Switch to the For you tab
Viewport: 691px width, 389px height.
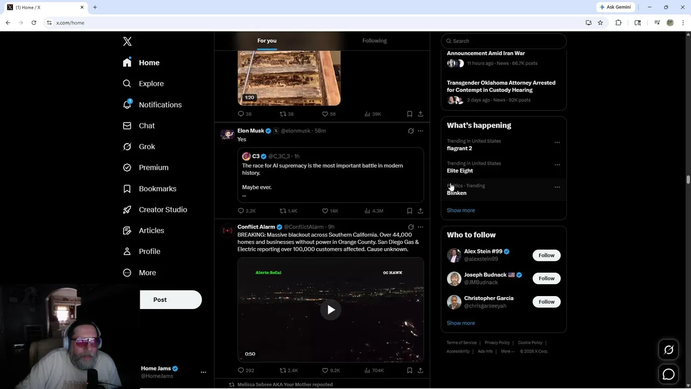click(x=267, y=41)
